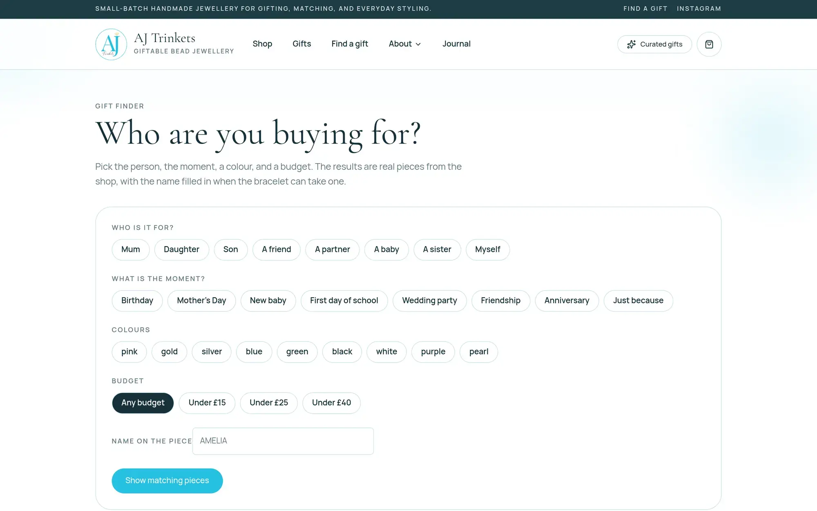This screenshot has height=511, width=817.
Task: Pick A partner as recipient
Action: tap(333, 249)
